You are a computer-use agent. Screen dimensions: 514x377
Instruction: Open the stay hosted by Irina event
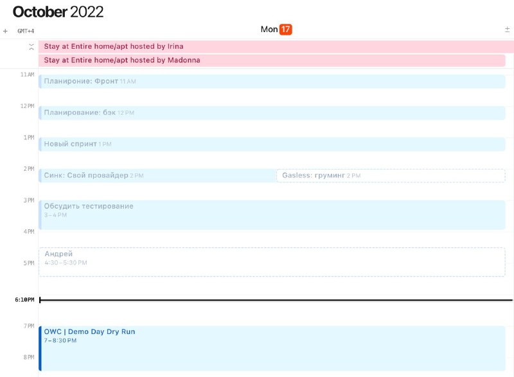coord(276,46)
